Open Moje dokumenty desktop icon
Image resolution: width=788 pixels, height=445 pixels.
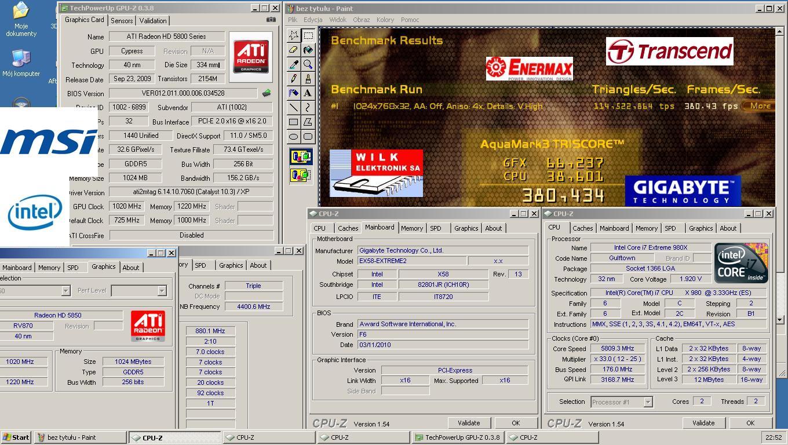[x=21, y=19]
